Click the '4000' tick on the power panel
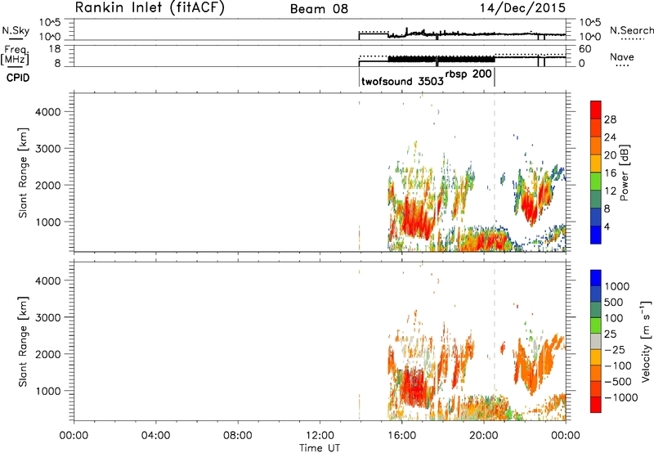This screenshot has width=654, height=453. [x=48, y=112]
